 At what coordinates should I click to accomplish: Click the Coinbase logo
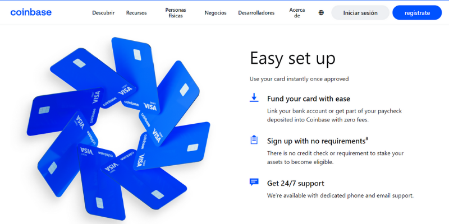(x=31, y=12)
